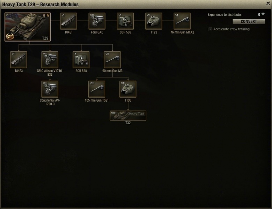Viewport: 272px width, 209px height.
Task: Click the 'T123' turret label
Action: point(154,32)
